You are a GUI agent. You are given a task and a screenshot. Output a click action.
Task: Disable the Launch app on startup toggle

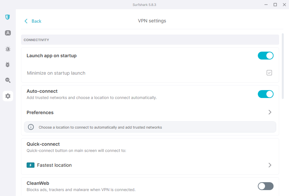click(x=265, y=56)
